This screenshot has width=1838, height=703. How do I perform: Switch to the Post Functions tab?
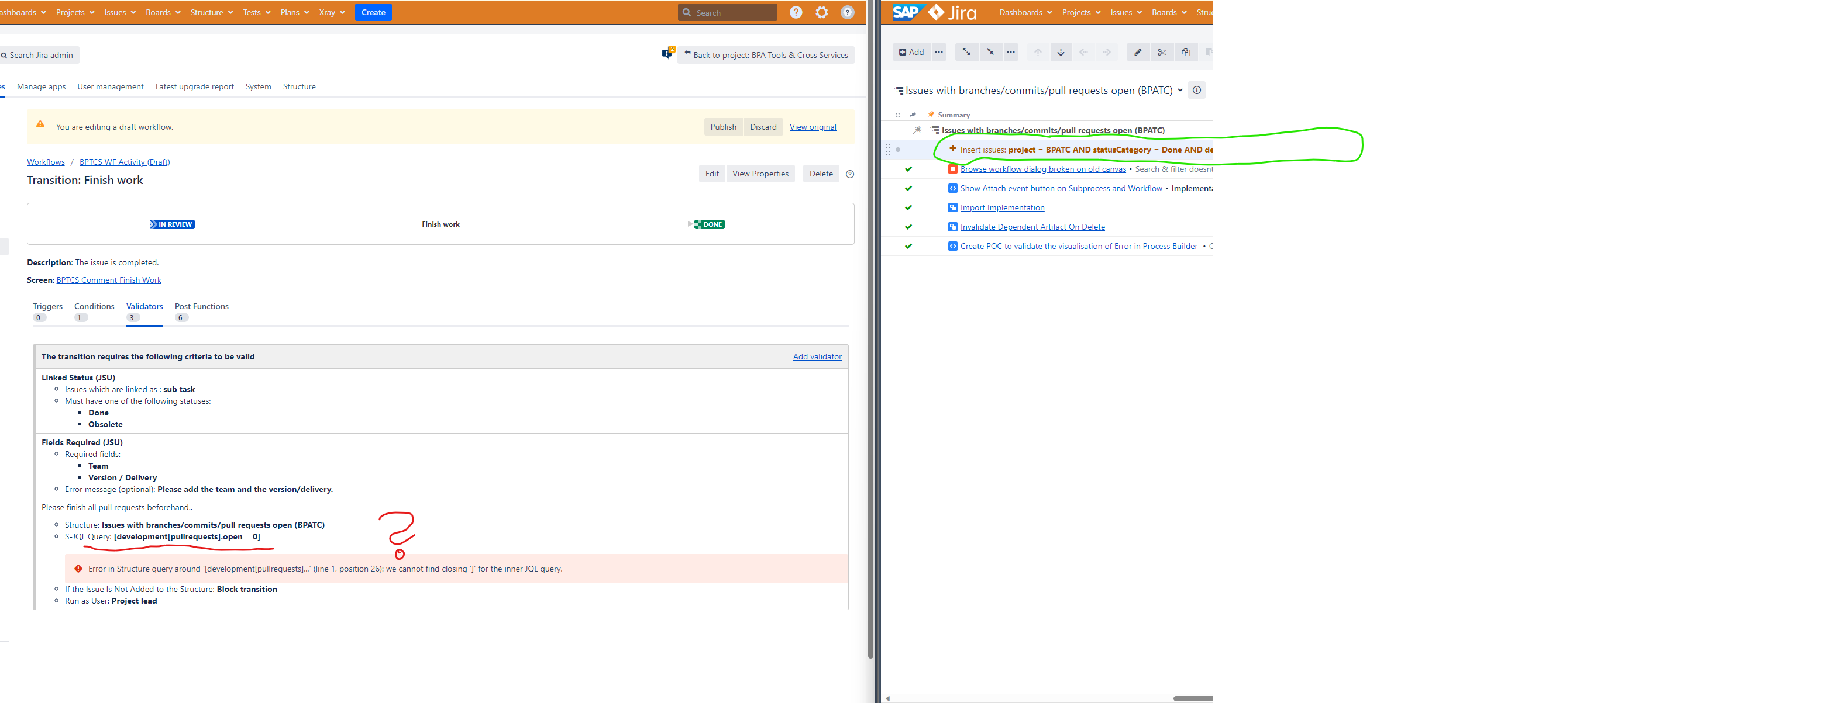202,311
